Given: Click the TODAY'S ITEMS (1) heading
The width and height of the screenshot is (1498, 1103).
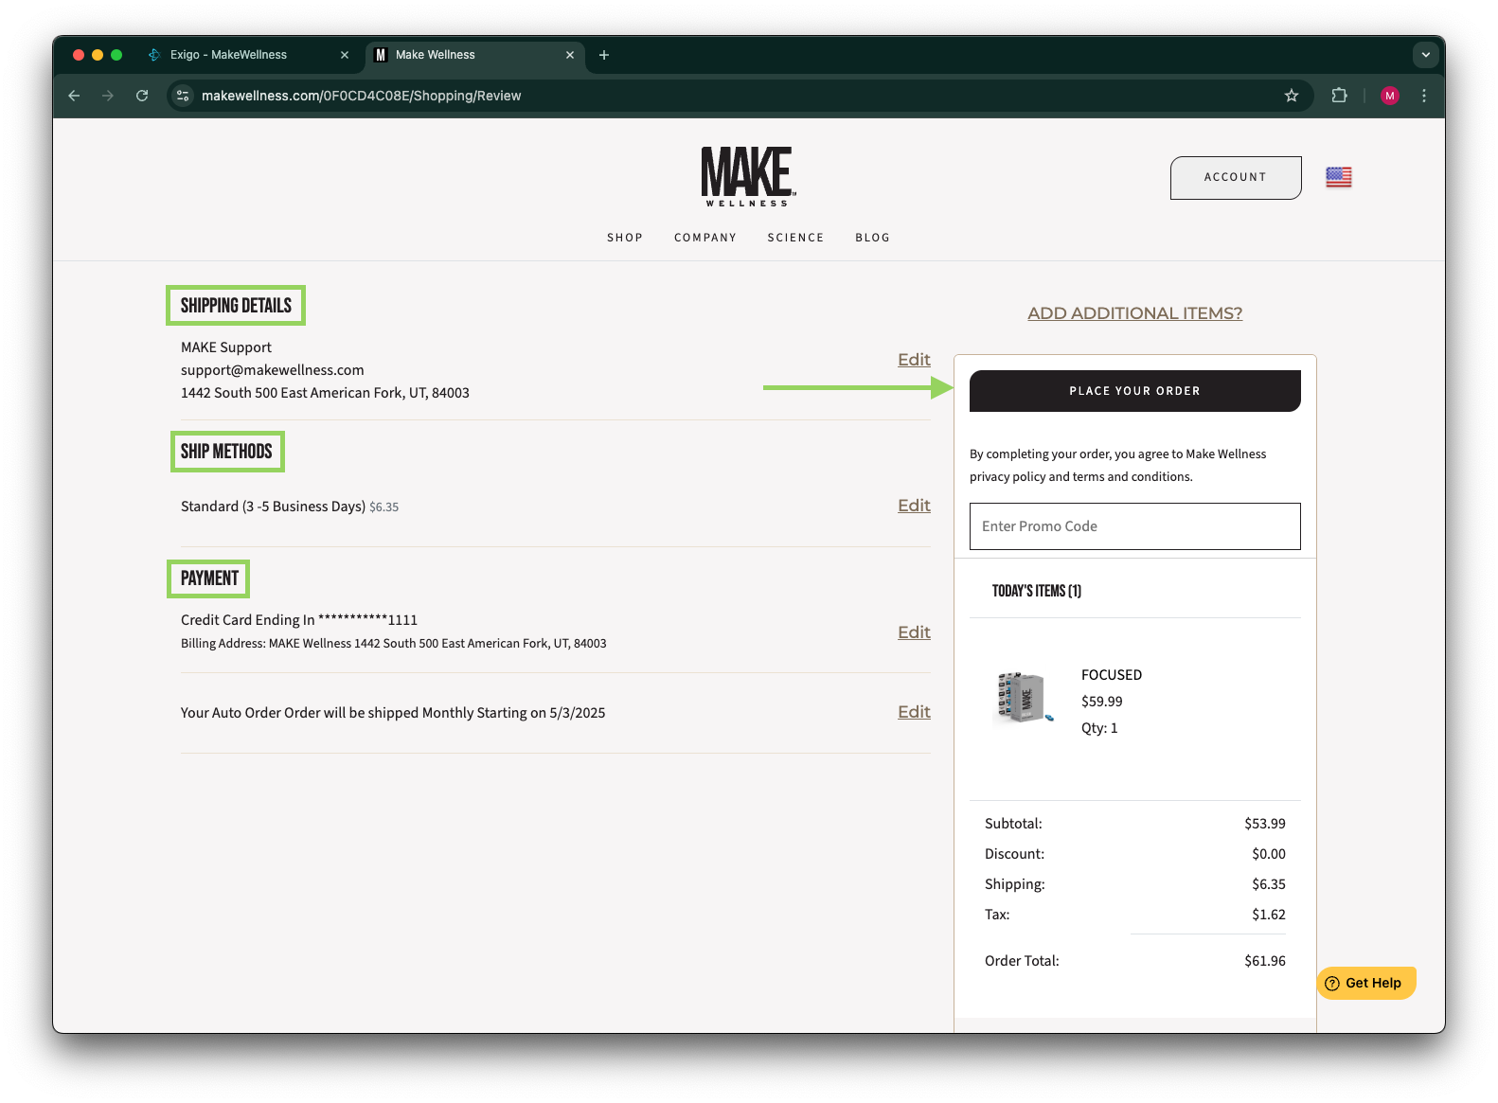Looking at the screenshot, I should [x=1037, y=591].
